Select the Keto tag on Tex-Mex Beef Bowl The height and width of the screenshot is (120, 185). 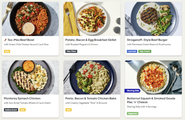click(x=7, y=51)
